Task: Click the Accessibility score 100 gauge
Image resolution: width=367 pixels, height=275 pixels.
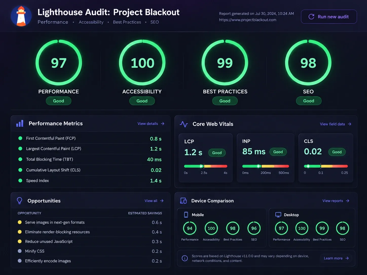Action: click(x=142, y=63)
